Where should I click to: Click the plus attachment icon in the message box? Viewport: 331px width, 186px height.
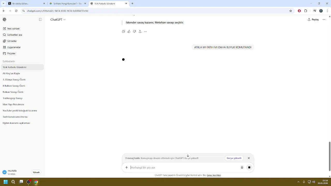point(126,167)
